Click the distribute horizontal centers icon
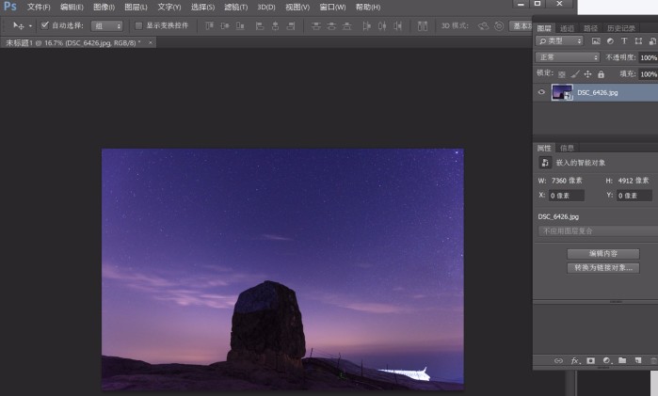 (382, 26)
